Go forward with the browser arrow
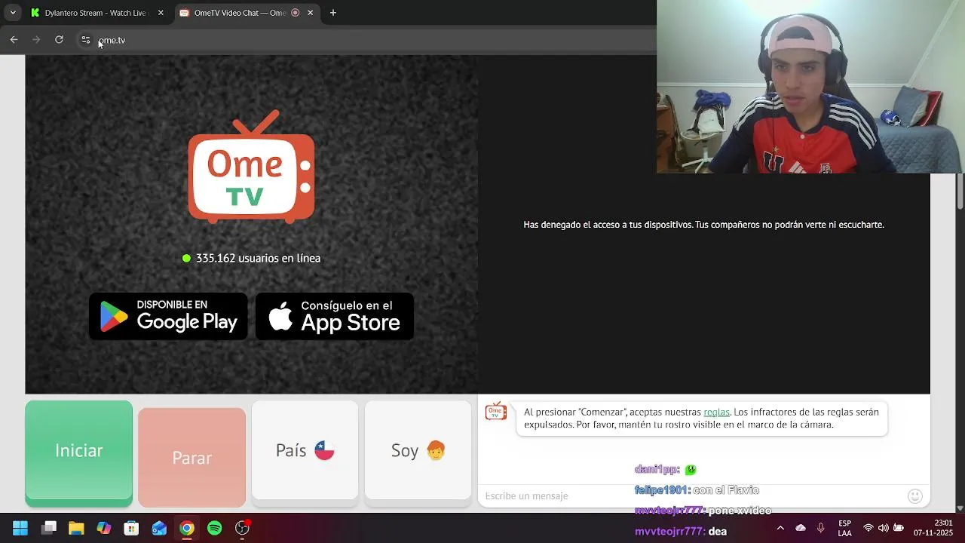965x543 pixels. 35,40
